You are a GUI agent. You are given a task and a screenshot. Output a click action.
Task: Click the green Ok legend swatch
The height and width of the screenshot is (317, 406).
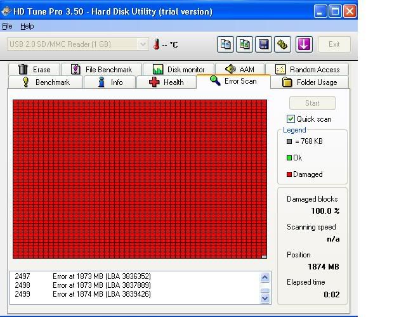click(x=289, y=158)
